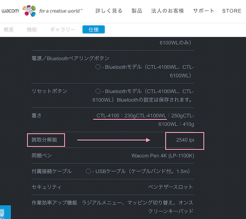
Task: Click the 読取分解能 label
Action: (44, 140)
